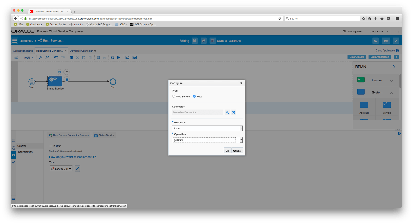Open the hamburger navigation menu
The image size is (413, 224).
[15, 41]
